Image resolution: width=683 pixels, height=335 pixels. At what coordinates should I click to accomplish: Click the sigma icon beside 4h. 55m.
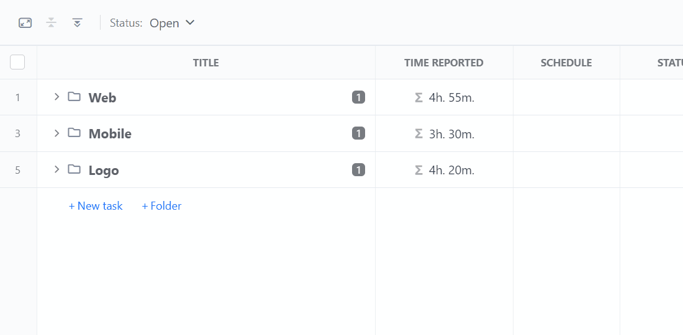(x=418, y=97)
